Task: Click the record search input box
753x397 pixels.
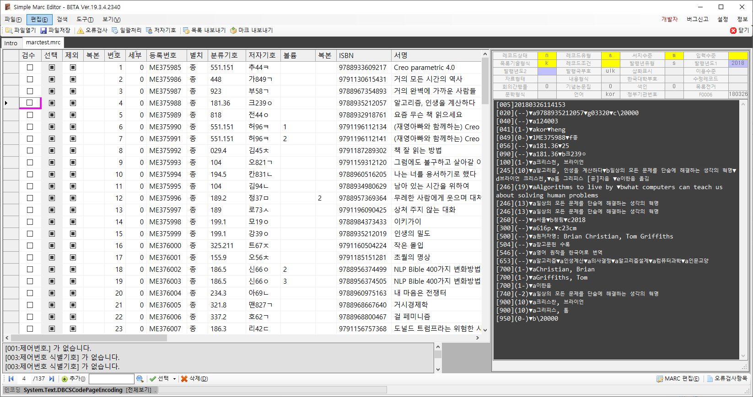Action: [x=112, y=379]
